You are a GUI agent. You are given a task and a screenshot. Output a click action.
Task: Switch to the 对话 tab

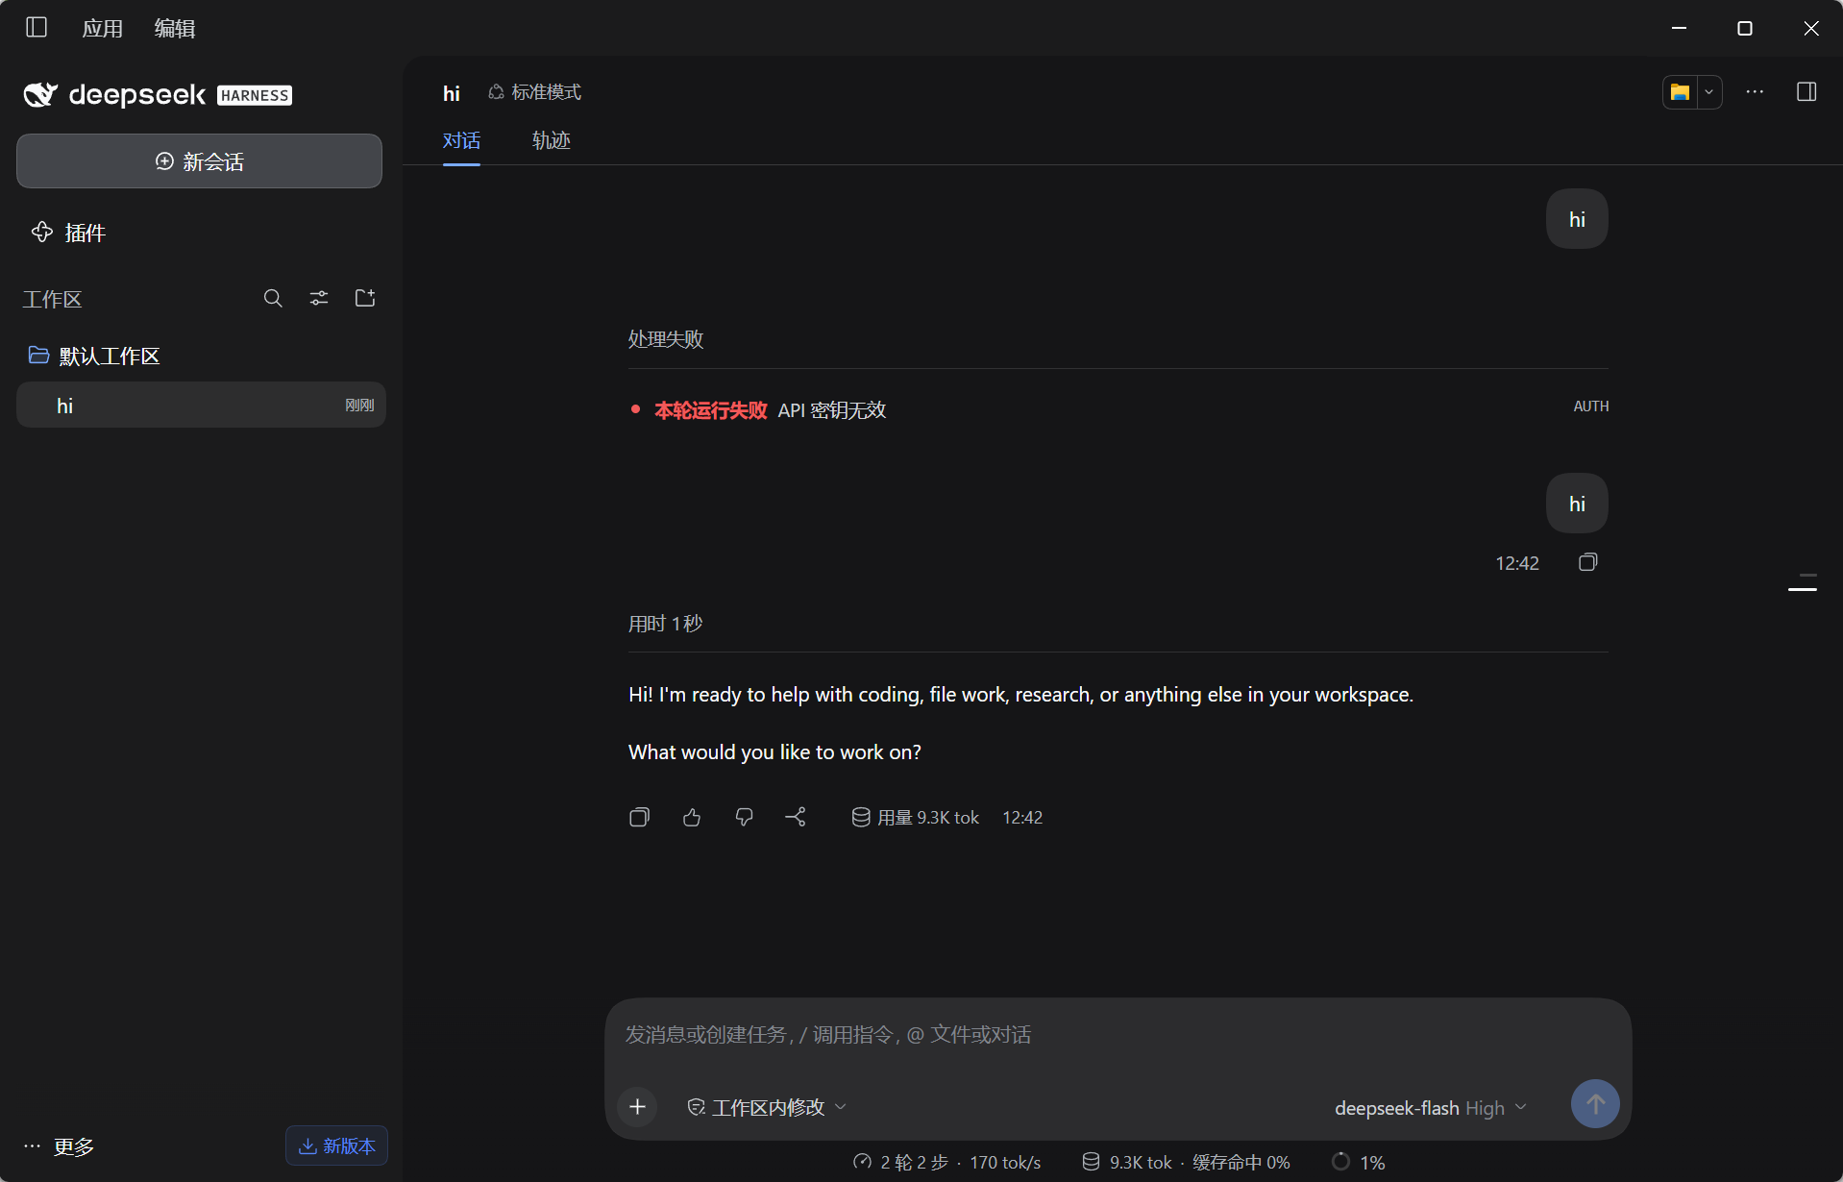[461, 140]
